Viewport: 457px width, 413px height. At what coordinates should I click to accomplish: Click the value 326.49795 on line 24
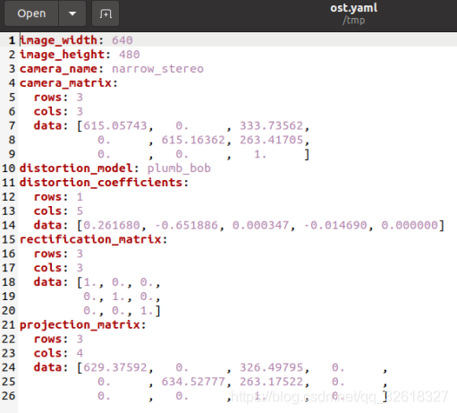272,367
